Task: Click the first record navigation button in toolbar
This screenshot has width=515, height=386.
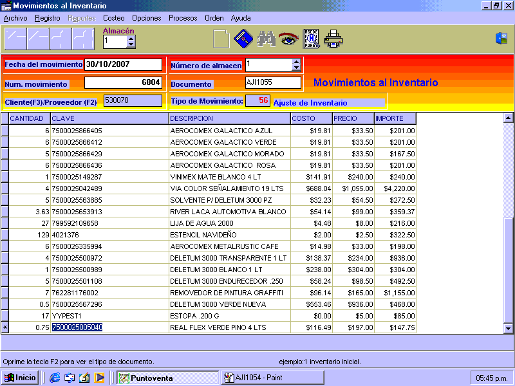Action: 15,39
